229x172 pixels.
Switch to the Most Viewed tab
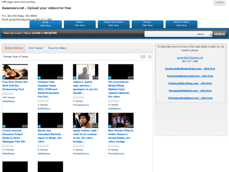pos(36,48)
